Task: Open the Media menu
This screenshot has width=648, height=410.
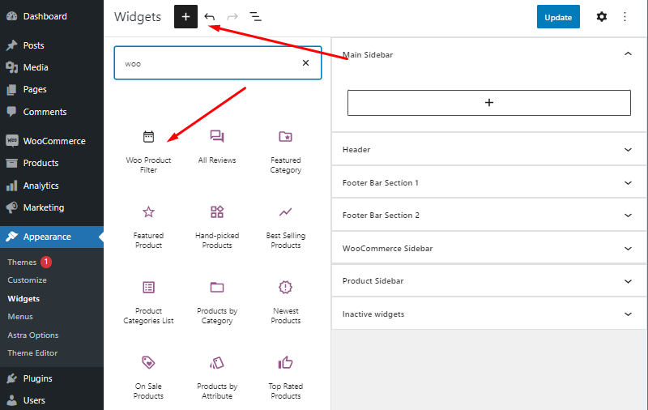Action: [x=52, y=67]
